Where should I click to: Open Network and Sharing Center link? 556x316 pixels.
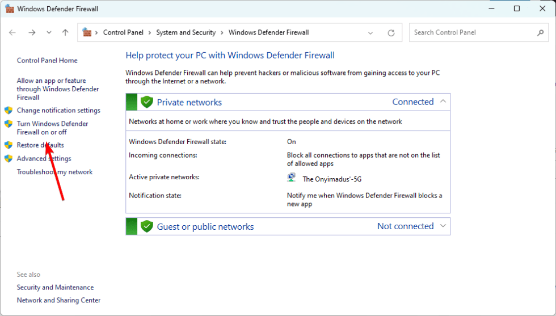(58, 301)
